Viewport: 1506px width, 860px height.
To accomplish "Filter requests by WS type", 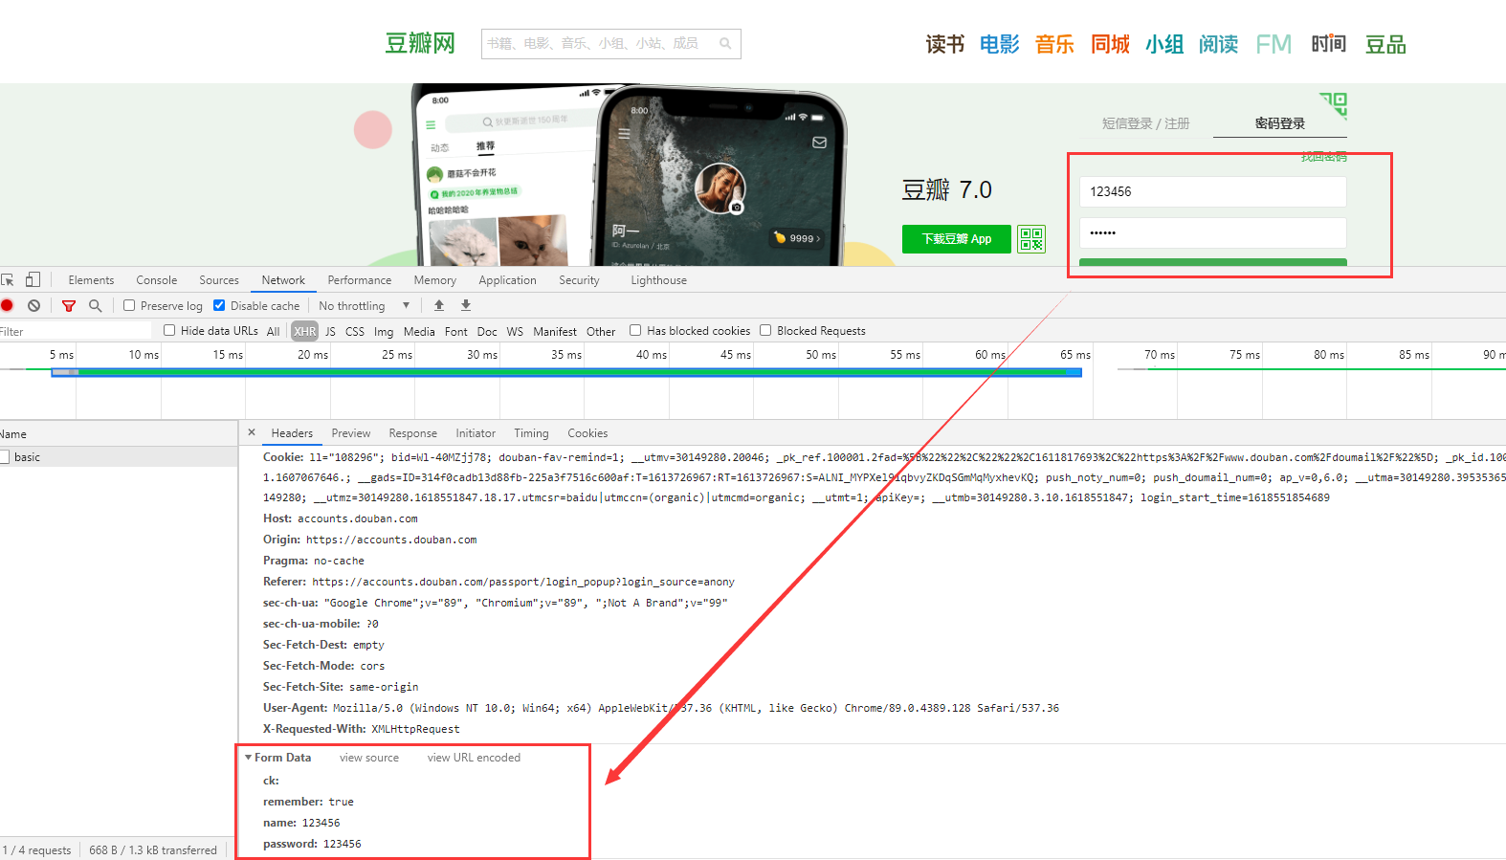I will [515, 332].
